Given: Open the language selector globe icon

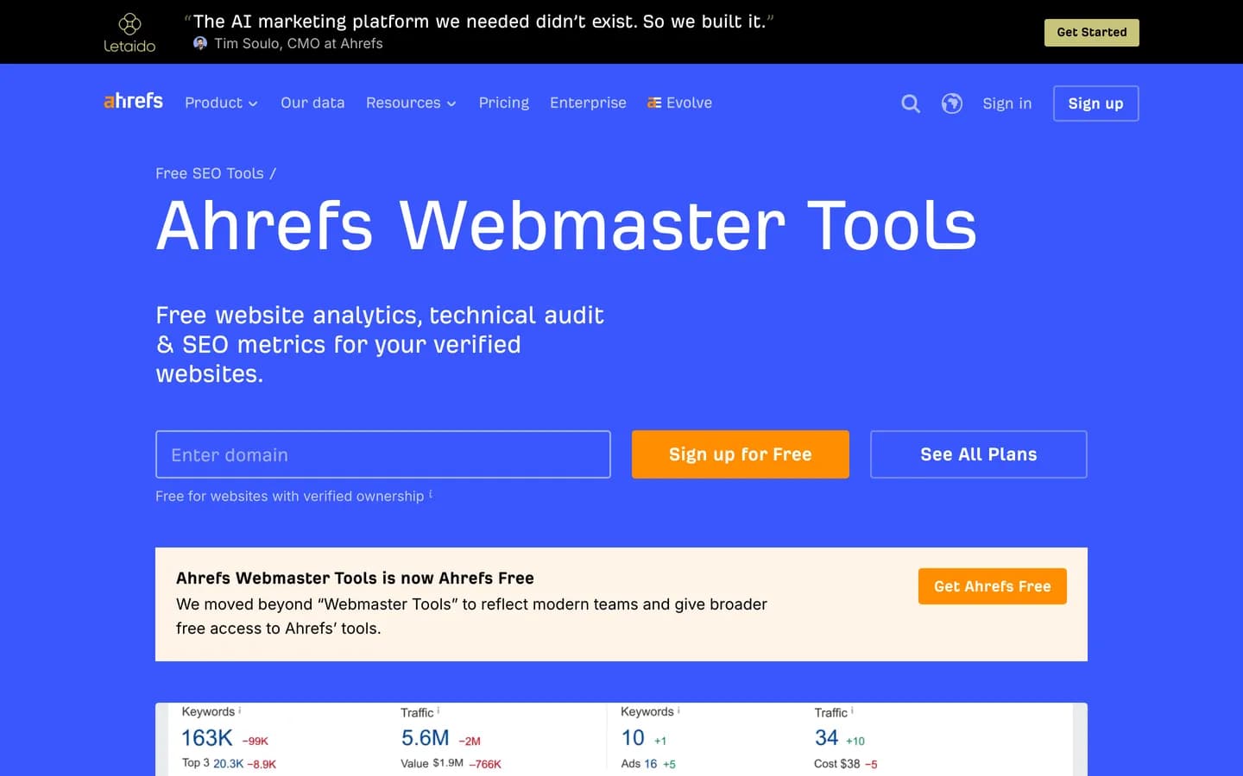Looking at the screenshot, I should pyautogui.click(x=952, y=103).
